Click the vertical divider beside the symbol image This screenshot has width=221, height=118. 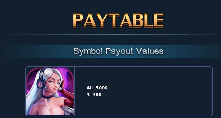point(74,91)
